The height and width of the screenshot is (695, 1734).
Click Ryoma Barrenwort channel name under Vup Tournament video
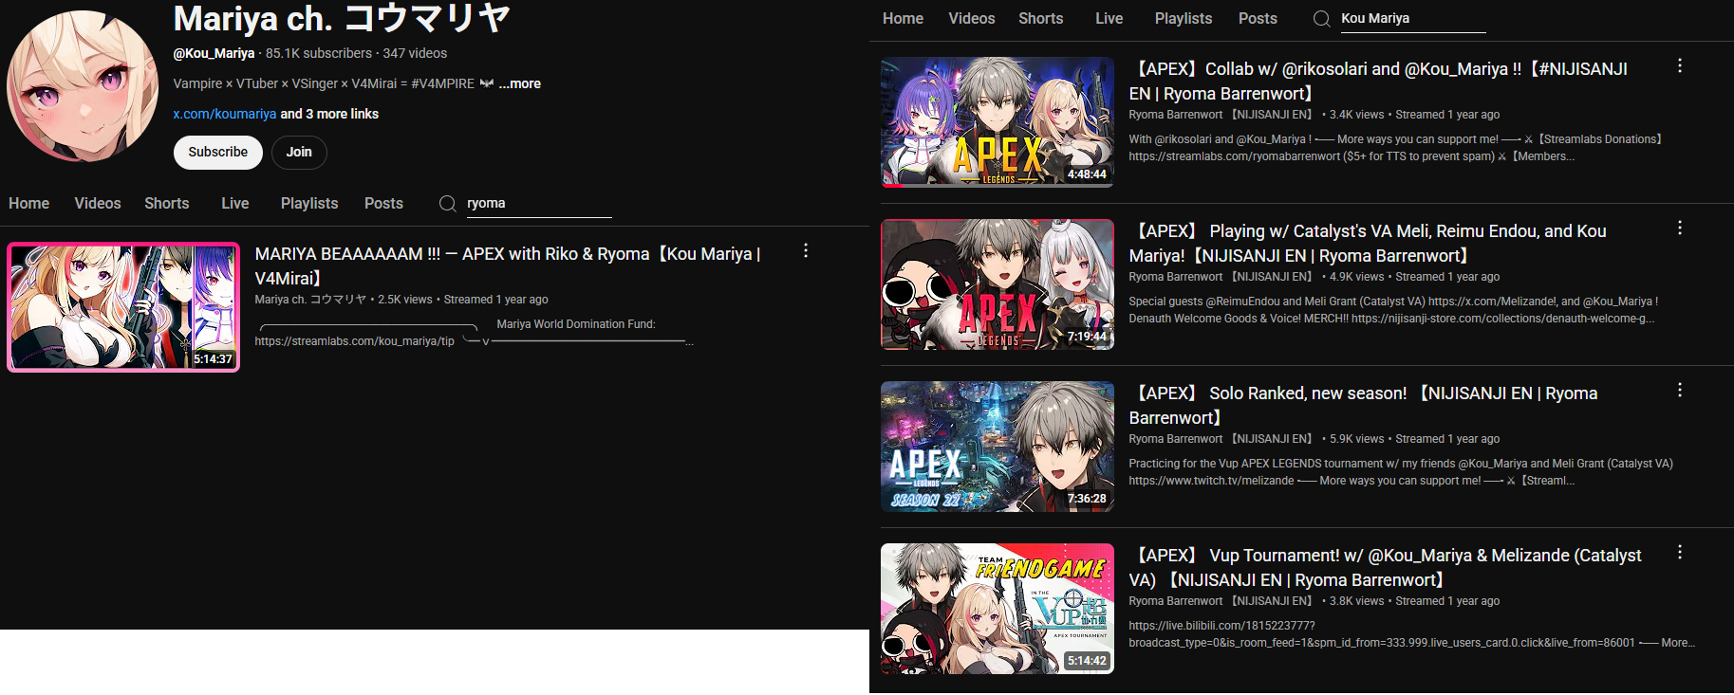click(1221, 601)
